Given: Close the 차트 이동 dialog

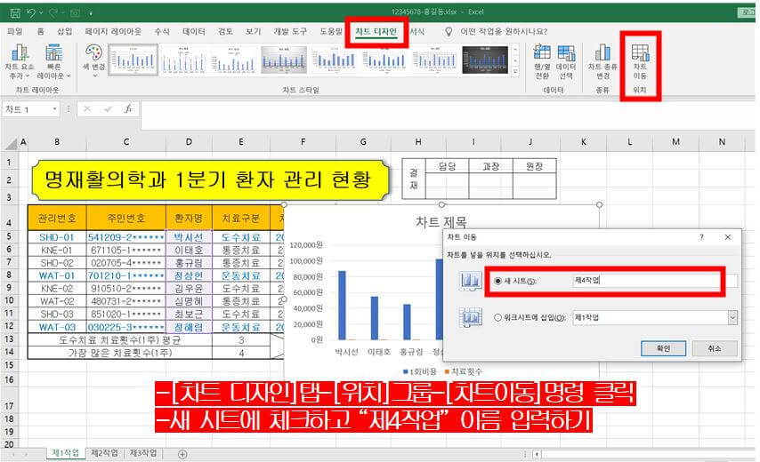Looking at the screenshot, I should [728, 237].
